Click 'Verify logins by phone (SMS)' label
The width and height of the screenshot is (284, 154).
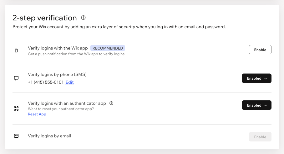pos(57,74)
